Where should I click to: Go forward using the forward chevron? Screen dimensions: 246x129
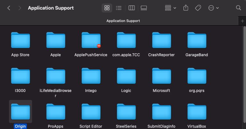[x=20, y=8]
